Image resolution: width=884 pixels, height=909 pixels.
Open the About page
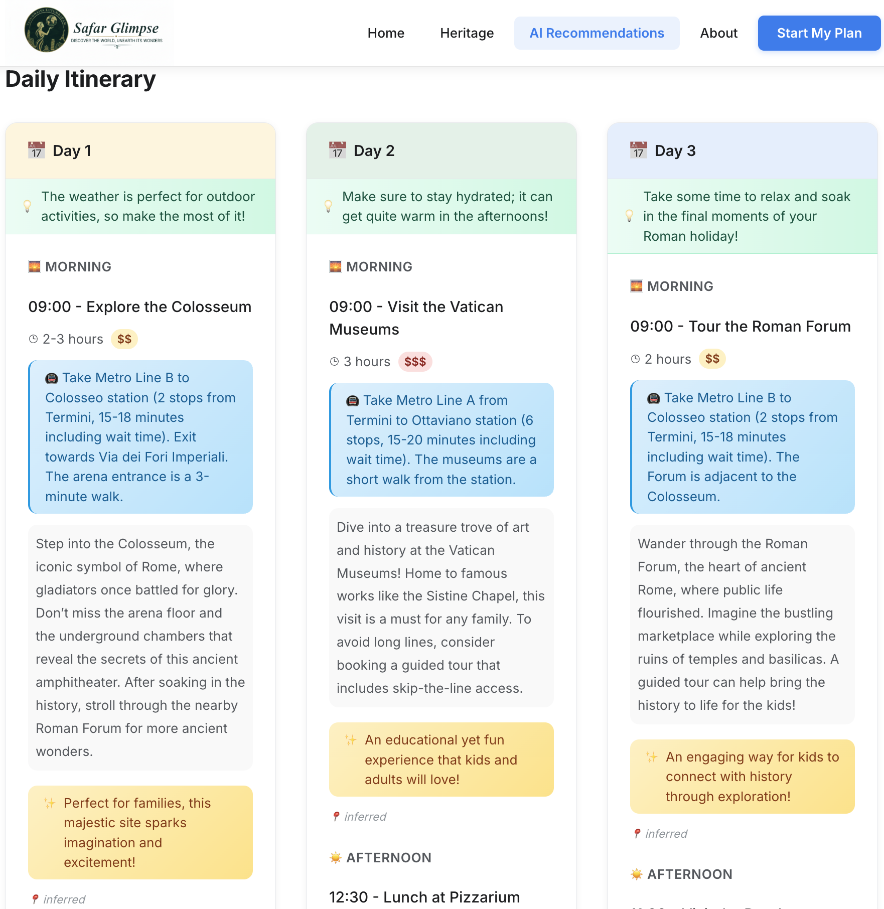tap(718, 33)
